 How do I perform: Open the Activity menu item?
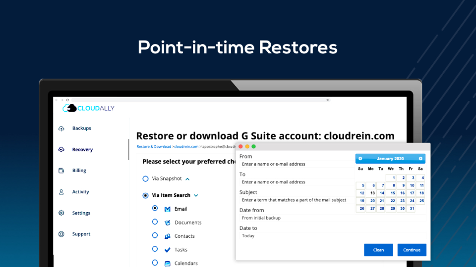(x=80, y=192)
